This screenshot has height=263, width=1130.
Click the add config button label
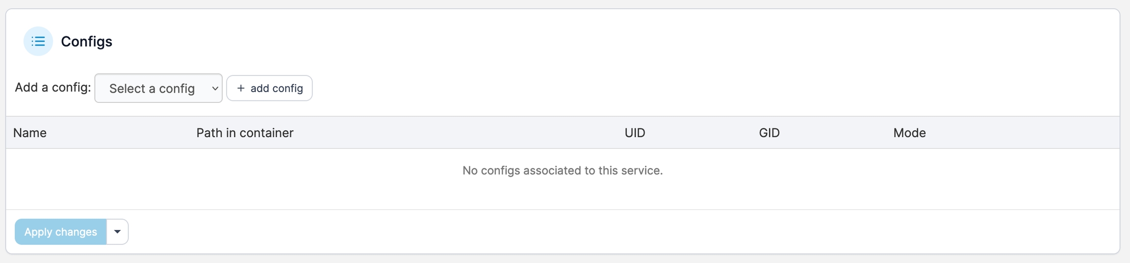(x=277, y=88)
